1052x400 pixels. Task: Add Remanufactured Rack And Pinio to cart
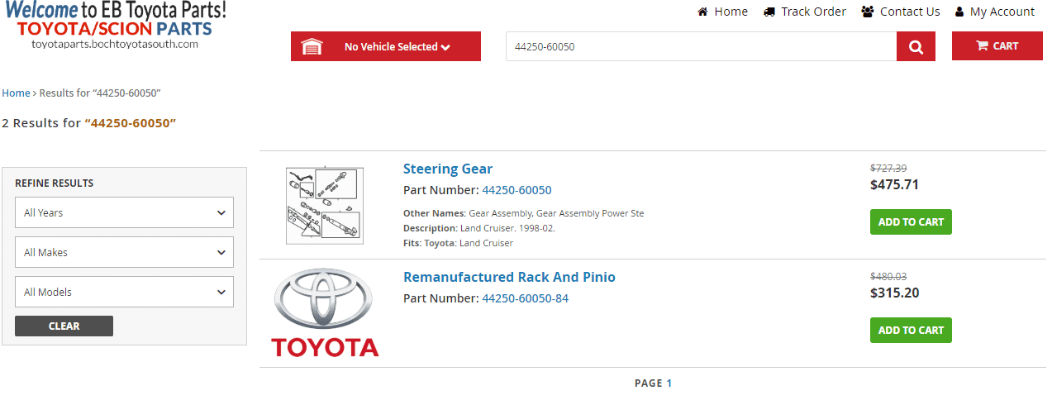point(911,330)
